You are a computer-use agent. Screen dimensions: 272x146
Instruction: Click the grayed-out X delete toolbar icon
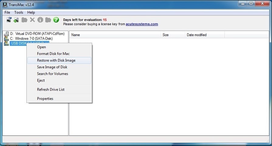coord(32,20)
